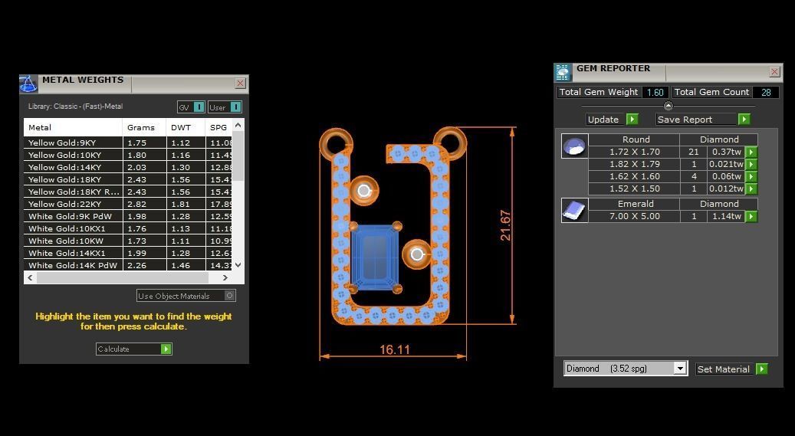Click the round gem shape icon

click(574, 146)
